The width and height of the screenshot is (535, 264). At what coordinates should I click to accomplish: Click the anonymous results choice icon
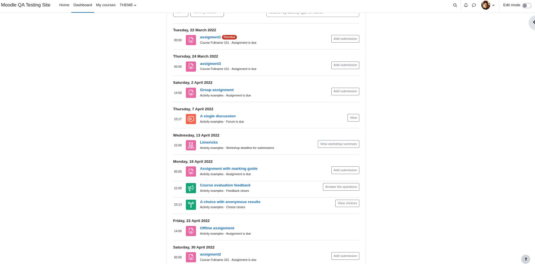point(191,205)
